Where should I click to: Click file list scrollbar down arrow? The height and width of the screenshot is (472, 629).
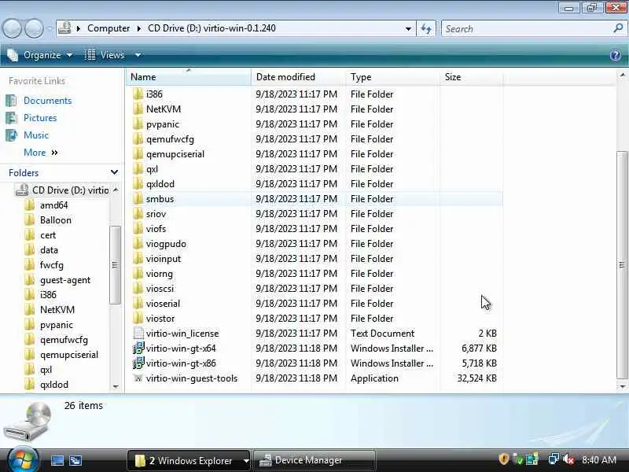(x=622, y=386)
